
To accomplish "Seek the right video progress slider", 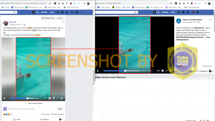I will 127,71.
